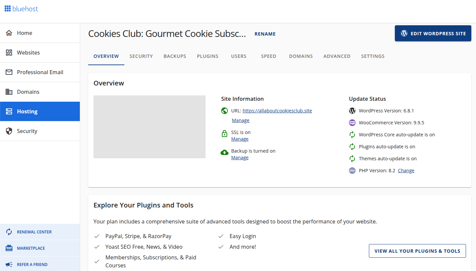This screenshot has height=271, width=476.
Task: Open the allaboutcookiesclub.site URL link
Action: click(x=277, y=111)
